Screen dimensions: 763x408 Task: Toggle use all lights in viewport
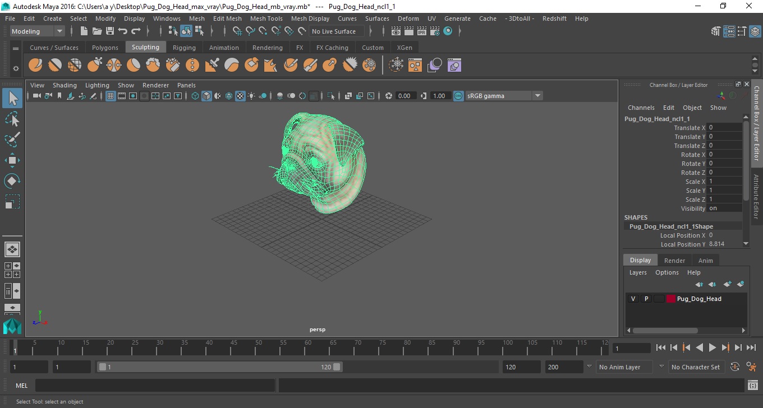pyautogui.click(x=251, y=96)
